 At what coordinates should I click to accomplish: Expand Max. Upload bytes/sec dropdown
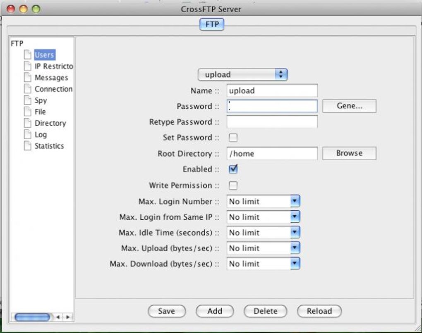(x=295, y=248)
